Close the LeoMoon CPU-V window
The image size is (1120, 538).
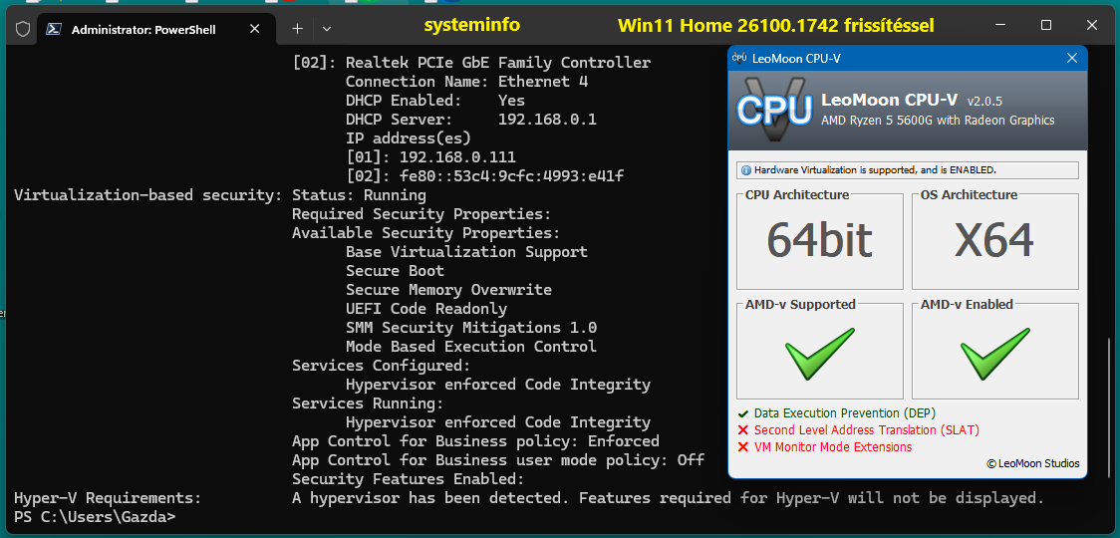[x=1072, y=59]
